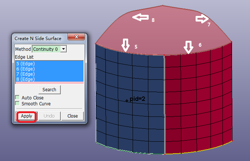Click the Close button in the dialog
250x161 pixels.
[x=72, y=116]
